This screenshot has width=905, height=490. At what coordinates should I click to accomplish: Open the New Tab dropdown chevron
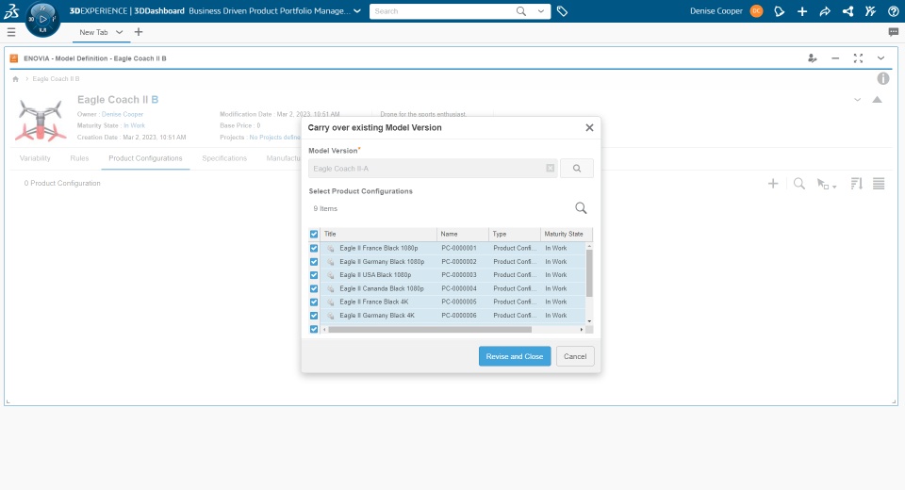[119, 32]
